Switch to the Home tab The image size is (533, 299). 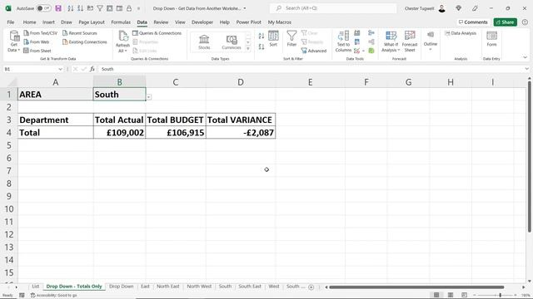[29, 22]
